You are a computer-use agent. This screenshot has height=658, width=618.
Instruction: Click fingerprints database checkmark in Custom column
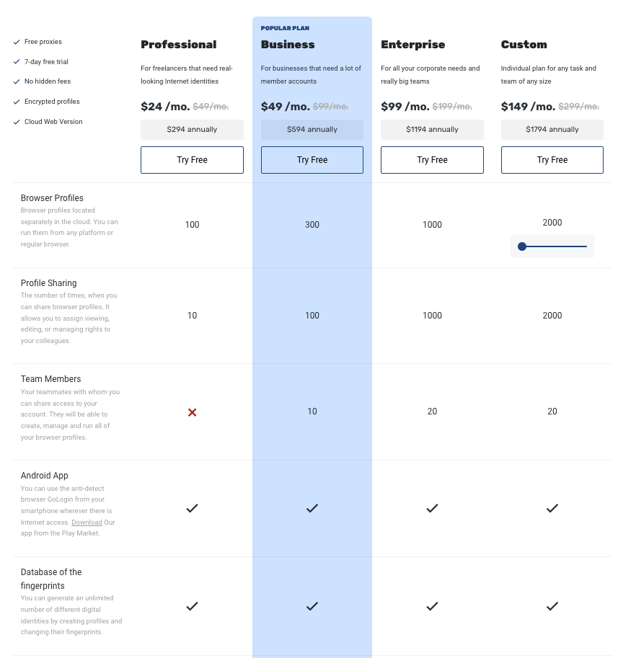(552, 606)
